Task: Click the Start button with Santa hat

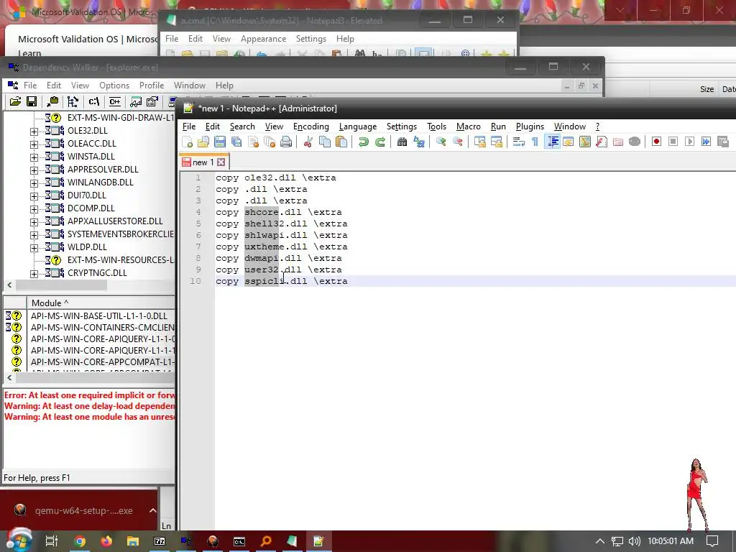Action: pyautogui.click(x=19, y=540)
